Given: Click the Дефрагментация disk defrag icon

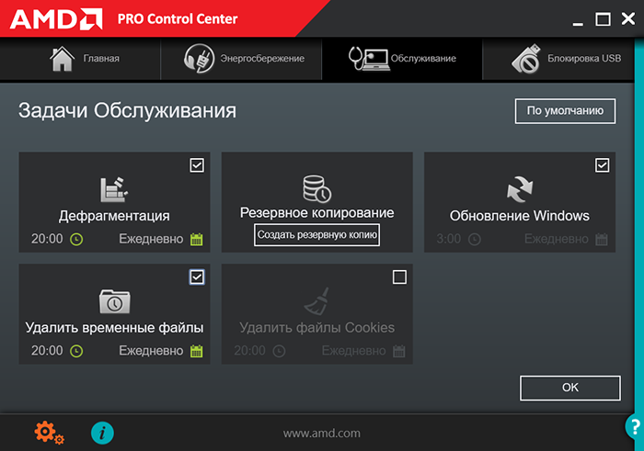Looking at the screenshot, I should click(x=114, y=189).
